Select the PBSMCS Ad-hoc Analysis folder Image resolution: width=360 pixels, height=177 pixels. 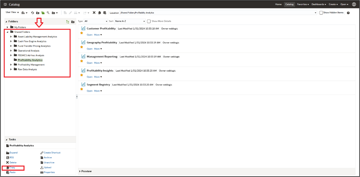[31, 55]
